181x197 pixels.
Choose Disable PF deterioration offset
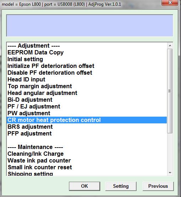[x=87, y=73]
